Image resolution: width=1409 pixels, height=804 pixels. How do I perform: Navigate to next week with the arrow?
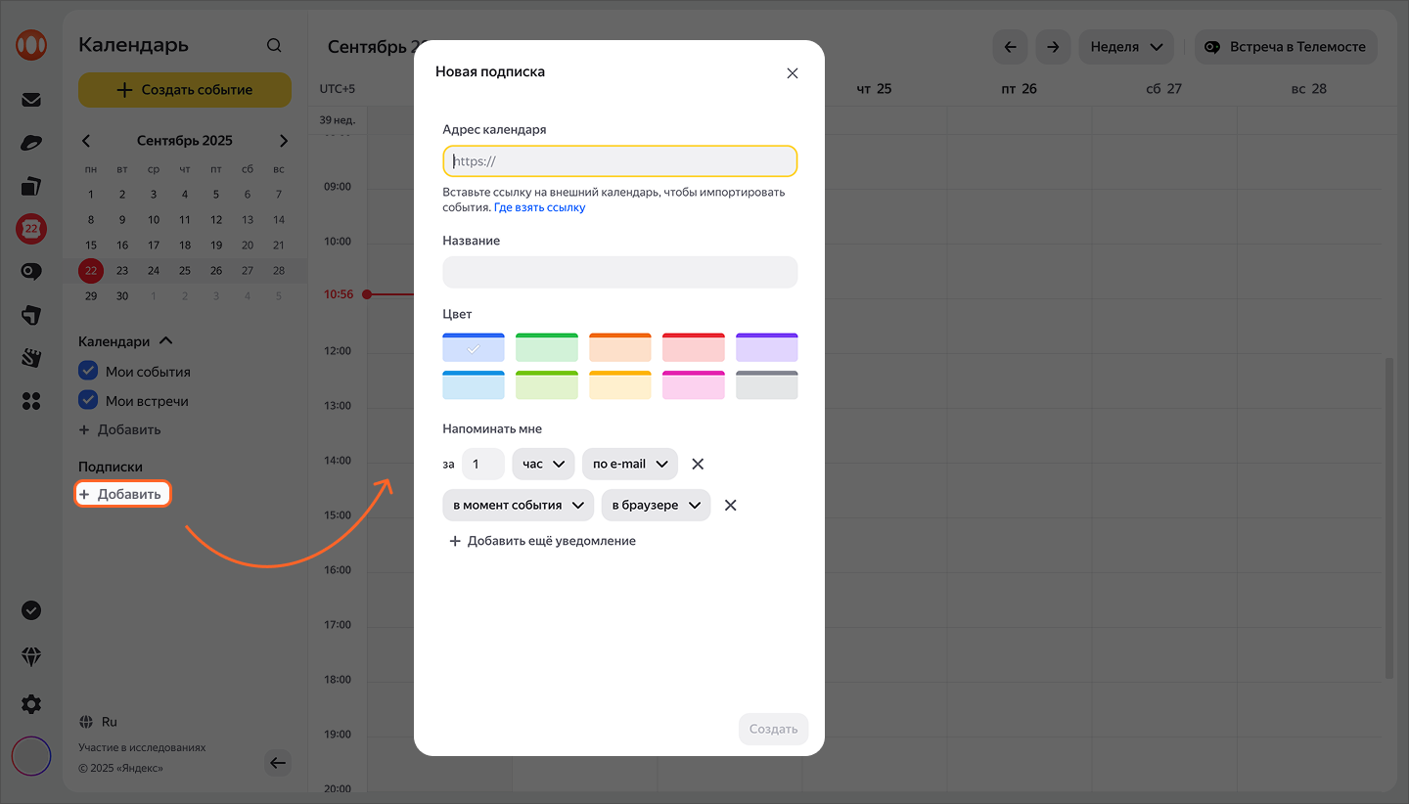point(1053,47)
